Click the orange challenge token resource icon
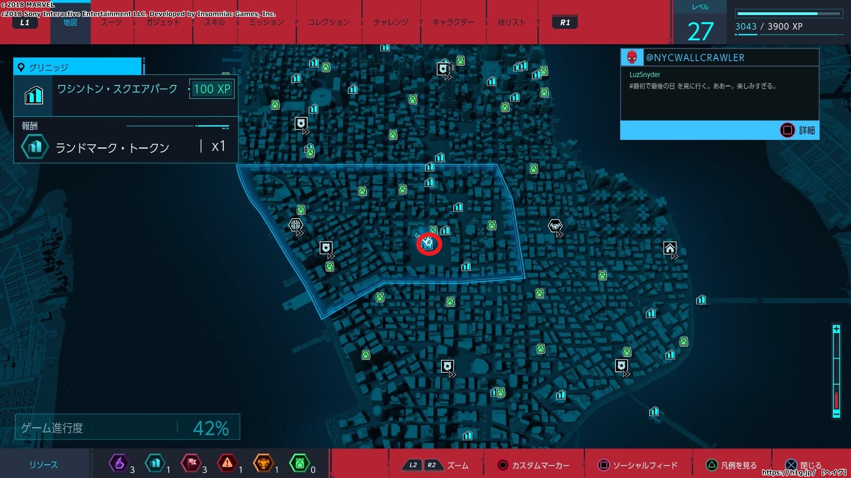851x478 pixels. click(x=263, y=463)
